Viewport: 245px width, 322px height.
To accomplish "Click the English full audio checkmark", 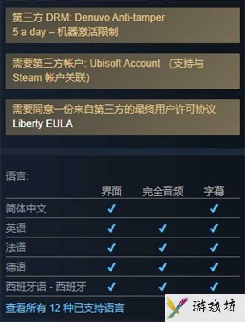I will (x=162, y=228).
